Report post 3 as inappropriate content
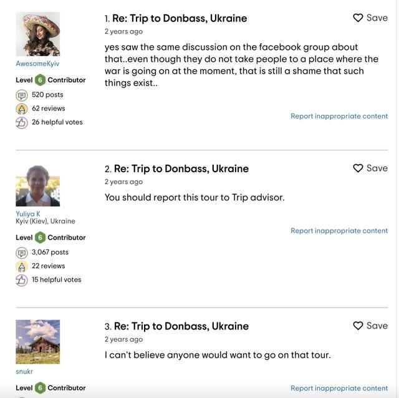 pyautogui.click(x=339, y=389)
